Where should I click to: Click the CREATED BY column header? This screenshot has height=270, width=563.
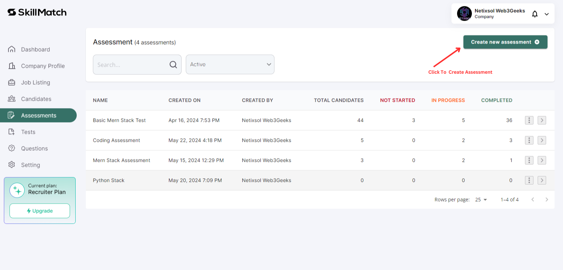click(x=258, y=100)
